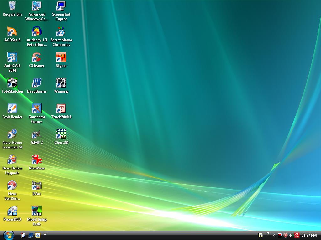Open the Recycle Bin
This screenshot has width=321, height=240.
[12, 6]
